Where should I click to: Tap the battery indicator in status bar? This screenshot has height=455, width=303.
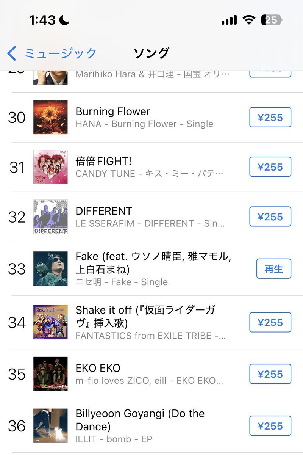coord(272,20)
